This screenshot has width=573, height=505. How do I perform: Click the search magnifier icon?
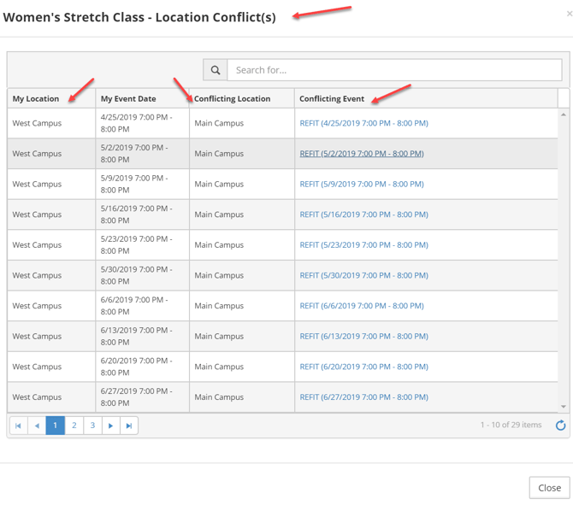pyautogui.click(x=216, y=70)
